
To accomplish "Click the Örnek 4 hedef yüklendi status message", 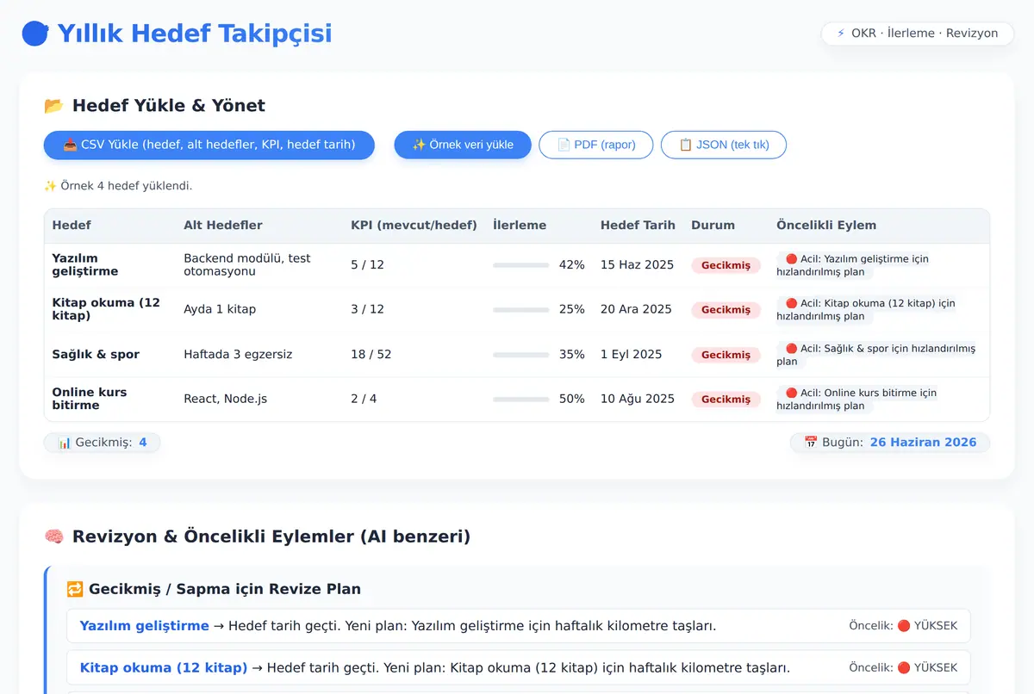I will tap(118, 186).
